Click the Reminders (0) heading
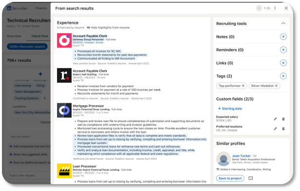 [230, 50]
